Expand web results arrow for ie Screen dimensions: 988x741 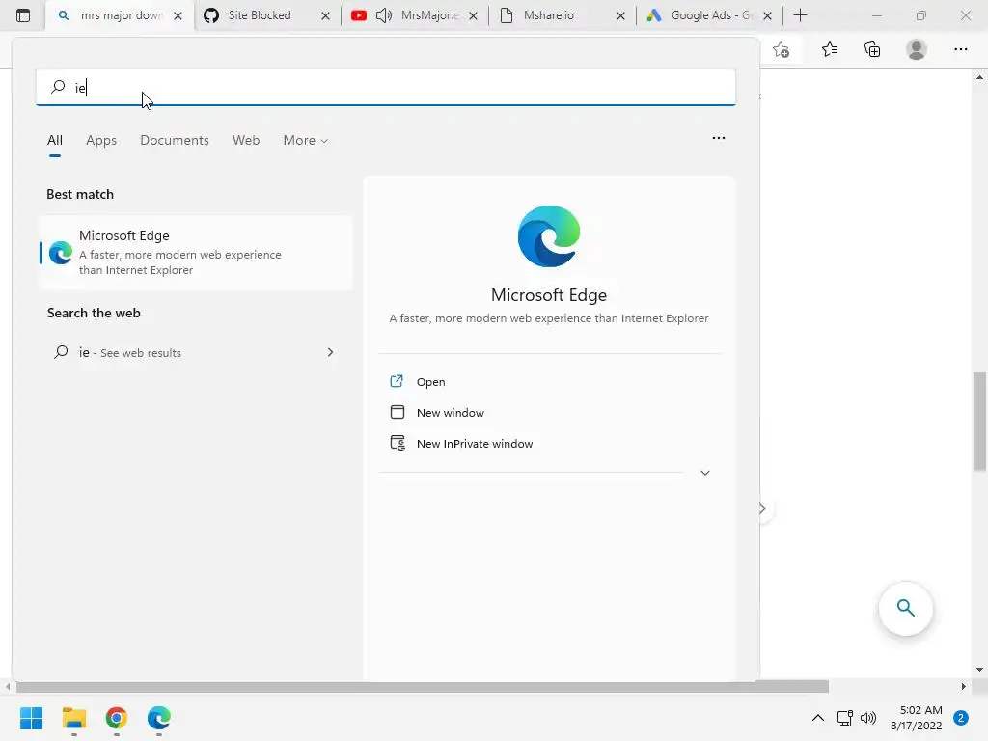[x=330, y=352]
